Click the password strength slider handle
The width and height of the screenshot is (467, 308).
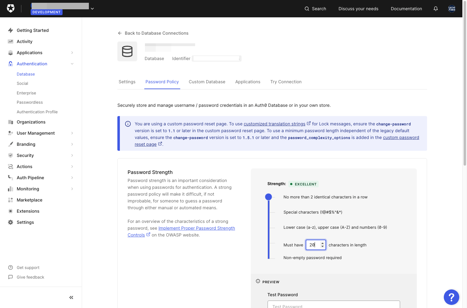[268, 197]
